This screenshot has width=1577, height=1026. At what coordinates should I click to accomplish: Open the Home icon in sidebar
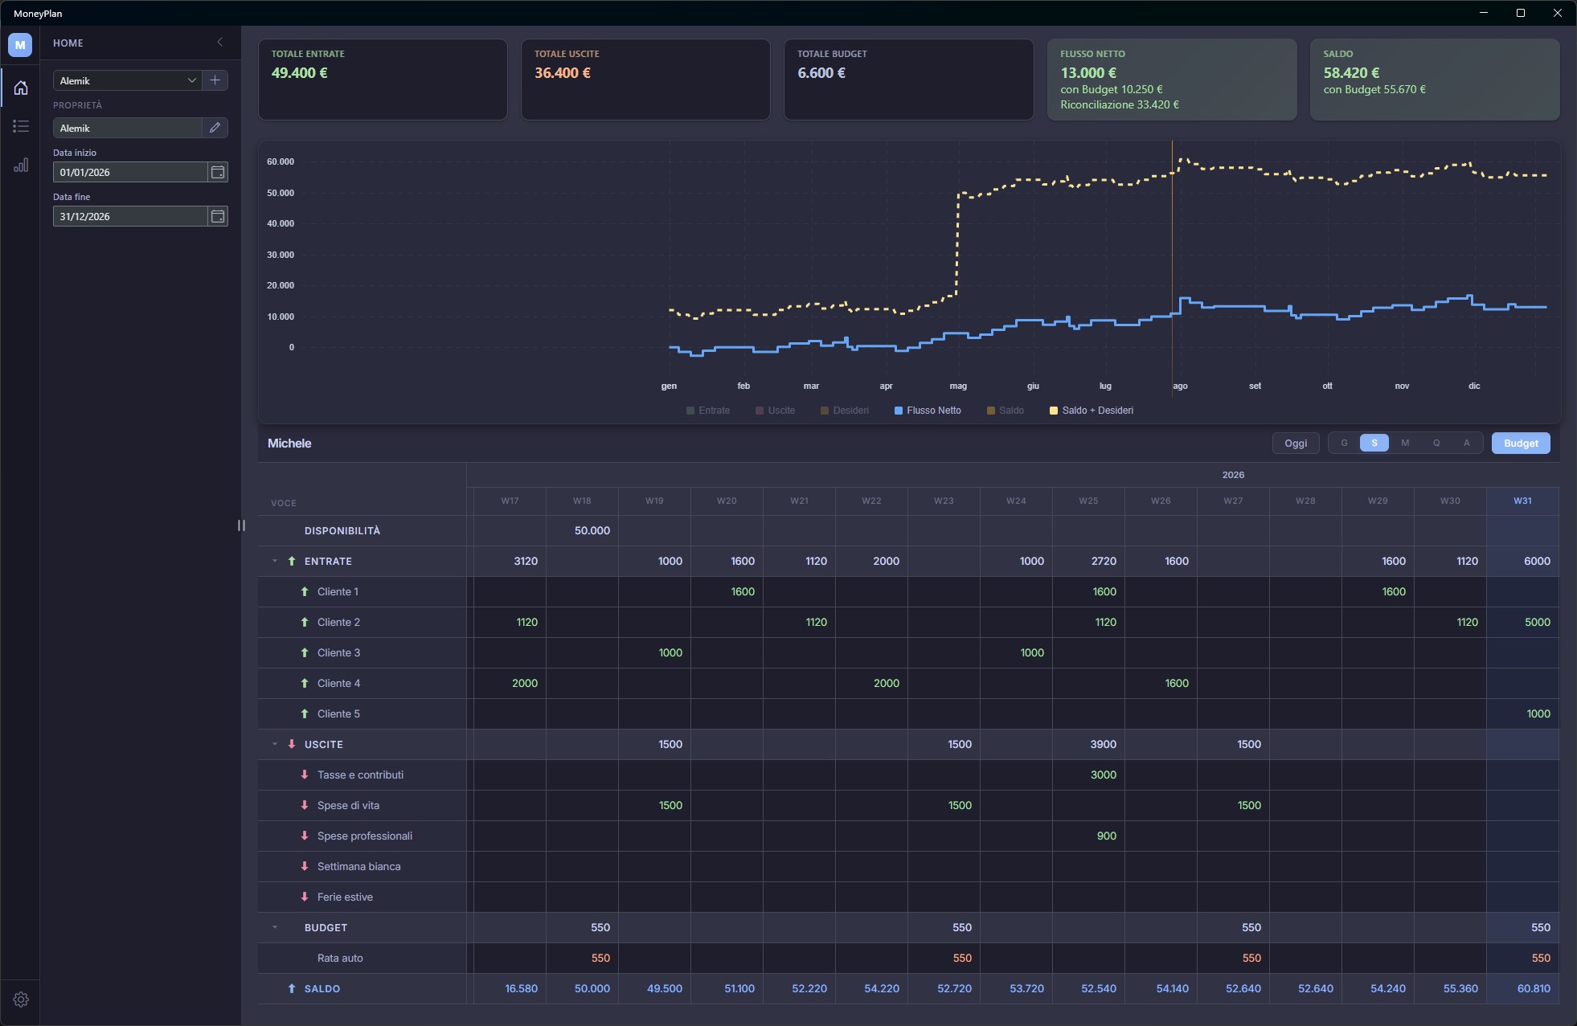pyautogui.click(x=21, y=88)
